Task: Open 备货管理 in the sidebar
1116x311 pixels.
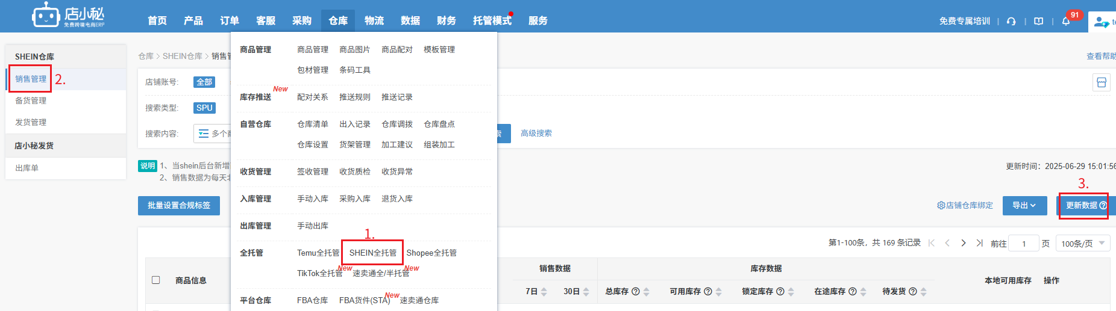Action: coord(31,100)
